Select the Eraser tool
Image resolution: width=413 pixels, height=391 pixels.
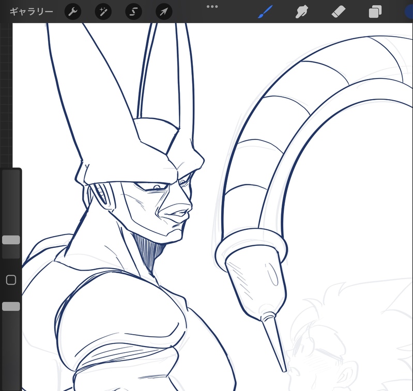click(338, 11)
